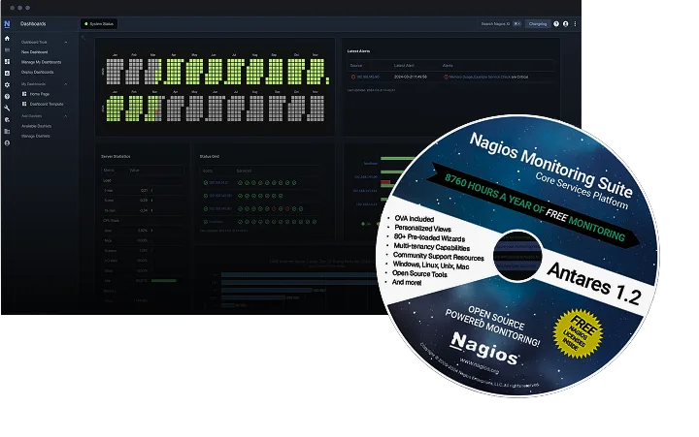Click the Source column header
Image resolution: width=699 pixels, height=437 pixels.
[x=355, y=66]
